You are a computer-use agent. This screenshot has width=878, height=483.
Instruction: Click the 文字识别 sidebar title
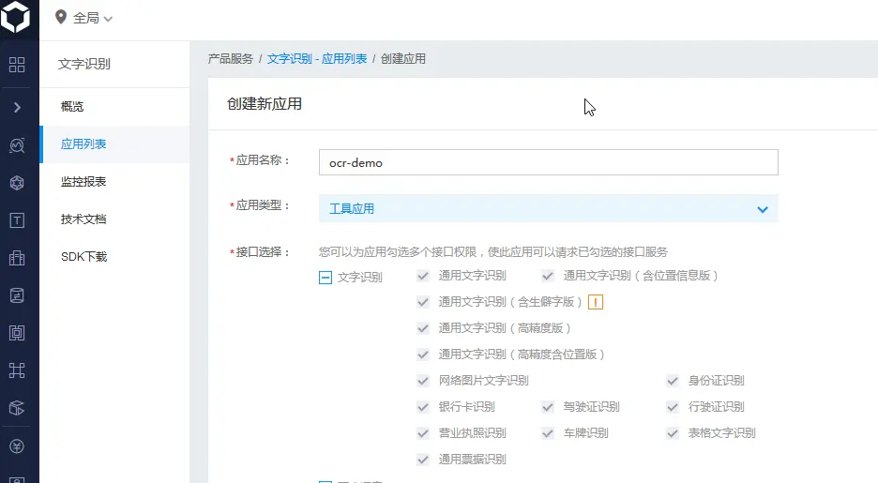pos(84,64)
